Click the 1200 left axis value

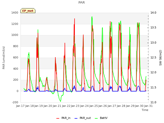pyautogui.click(x=15, y=24)
